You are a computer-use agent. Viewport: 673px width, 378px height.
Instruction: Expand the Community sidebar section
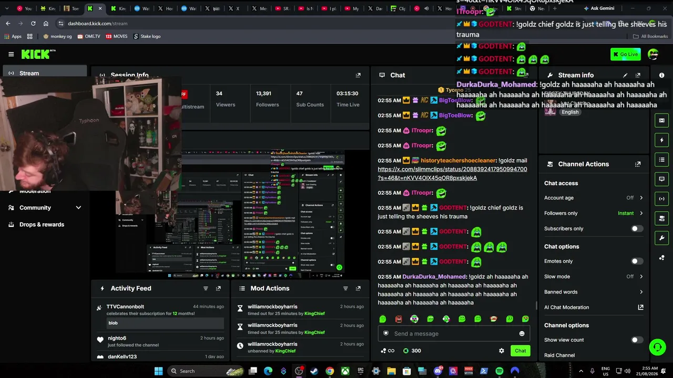(x=45, y=208)
